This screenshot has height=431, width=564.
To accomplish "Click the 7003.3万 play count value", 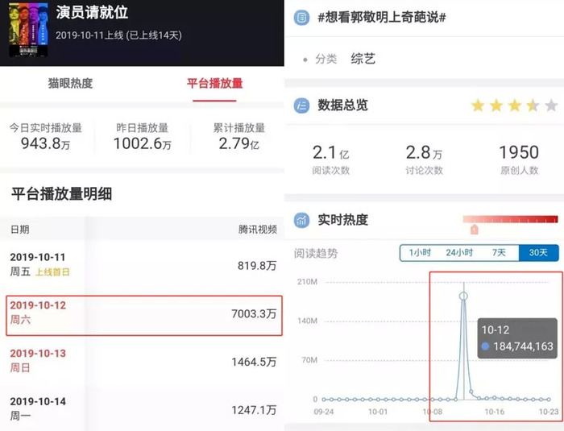I will pyautogui.click(x=254, y=313).
